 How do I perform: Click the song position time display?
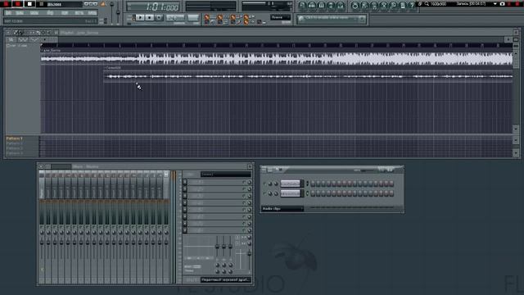point(154,7)
